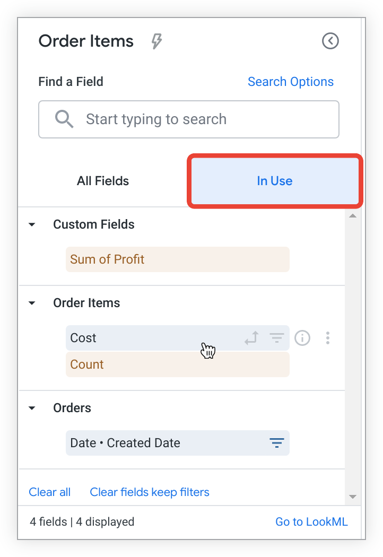
Task: Click the pivot icon on the Cost field
Action: (x=251, y=338)
